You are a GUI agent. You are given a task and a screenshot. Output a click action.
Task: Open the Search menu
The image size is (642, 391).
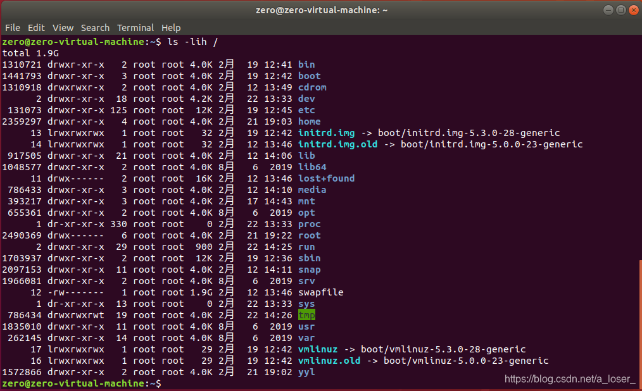(x=95, y=28)
